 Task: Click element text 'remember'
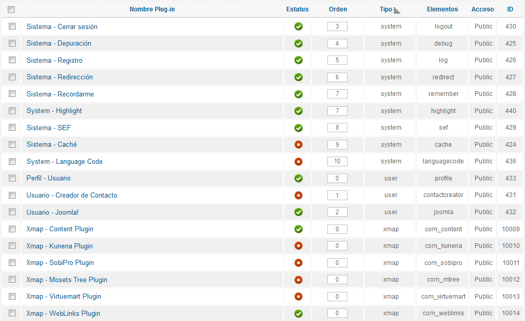click(x=444, y=94)
